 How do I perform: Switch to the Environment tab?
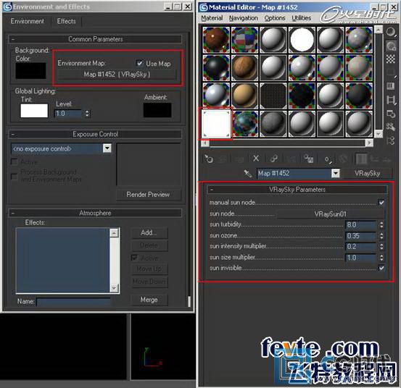tap(27, 21)
